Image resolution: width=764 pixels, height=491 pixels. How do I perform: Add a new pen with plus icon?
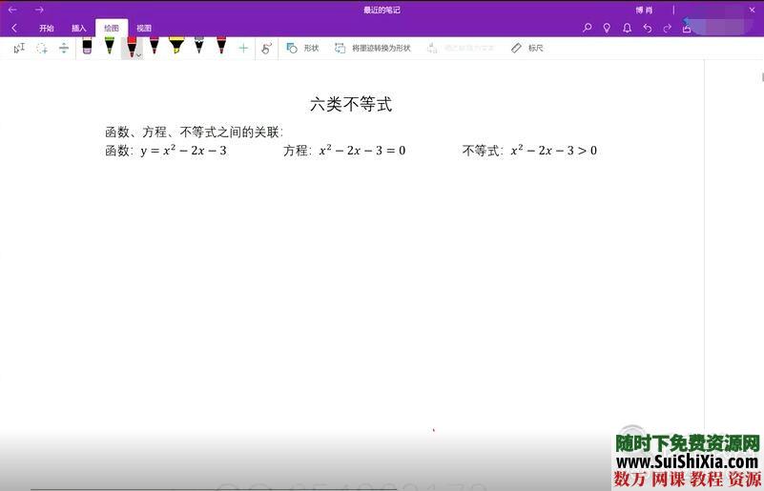point(243,48)
